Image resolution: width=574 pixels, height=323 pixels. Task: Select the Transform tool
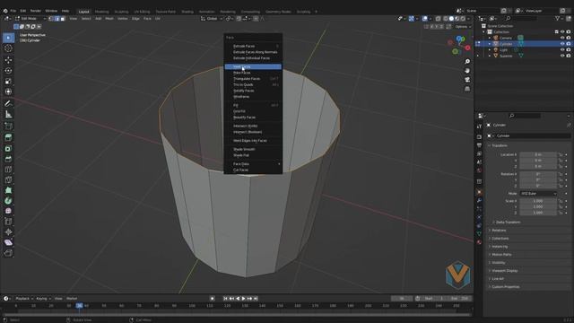pyautogui.click(x=8, y=92)
